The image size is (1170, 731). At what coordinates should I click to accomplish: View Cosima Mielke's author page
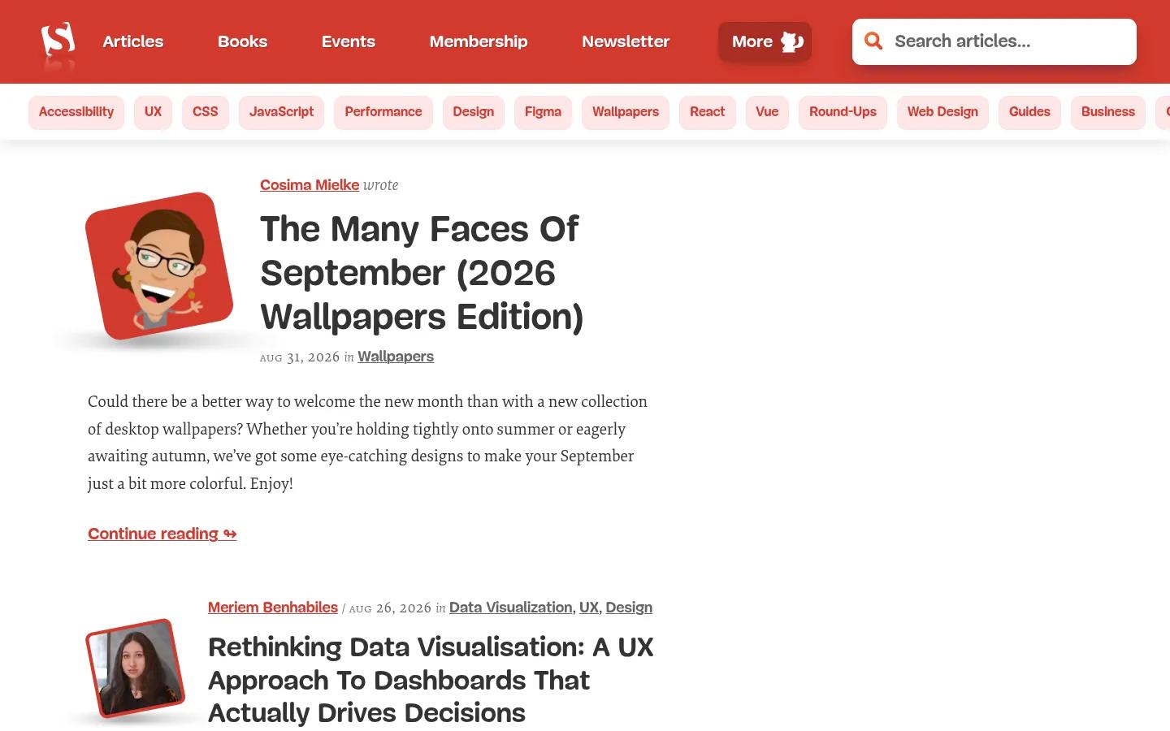310,185
